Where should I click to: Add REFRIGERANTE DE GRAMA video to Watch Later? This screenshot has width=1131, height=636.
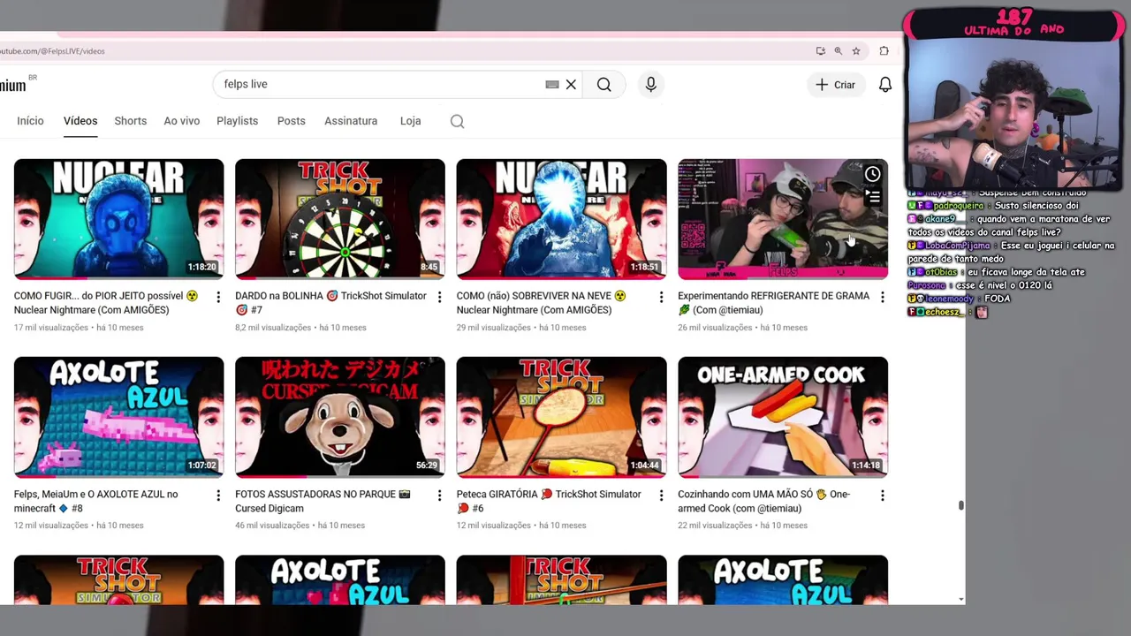(x=872, y=174)
